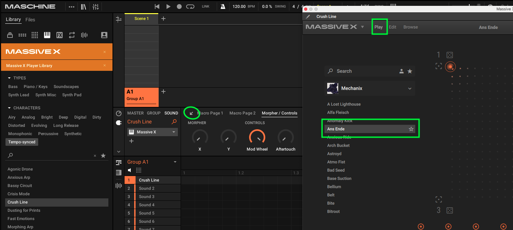Expand the Mechanix library dropdown
Screen dimensions: 513x230
pyautogui.click(x=410, y=89)
